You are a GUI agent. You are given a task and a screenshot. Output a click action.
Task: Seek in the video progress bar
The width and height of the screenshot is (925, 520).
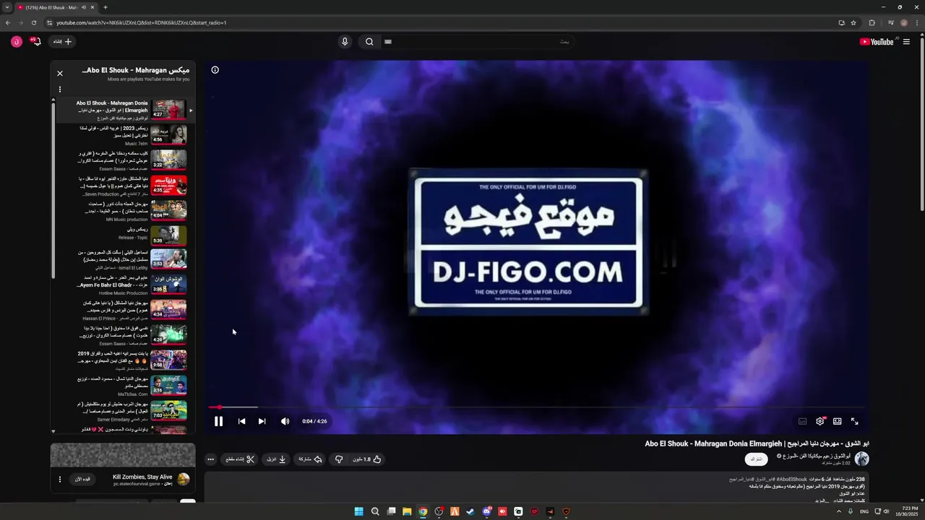click(535, 407)
